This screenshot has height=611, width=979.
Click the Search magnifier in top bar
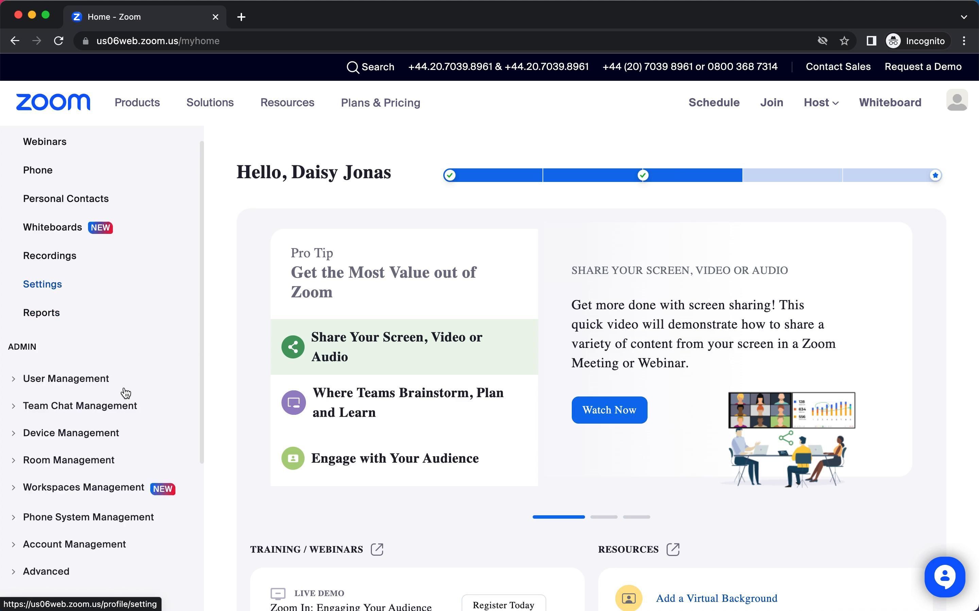(353, 67)
